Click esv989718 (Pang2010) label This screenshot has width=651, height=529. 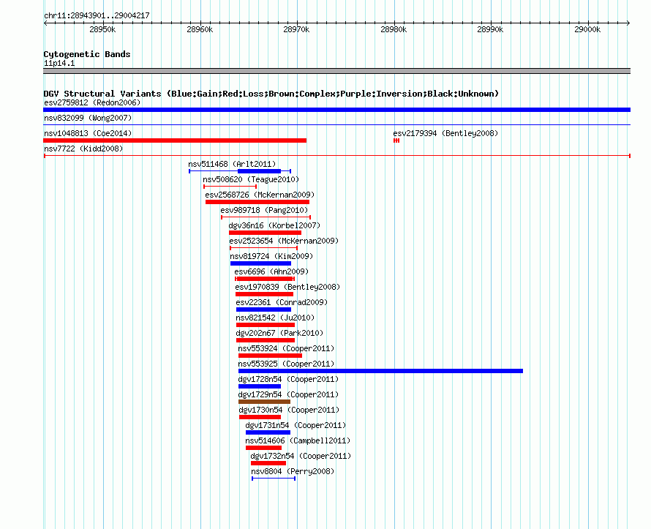[x=264, y=210]
